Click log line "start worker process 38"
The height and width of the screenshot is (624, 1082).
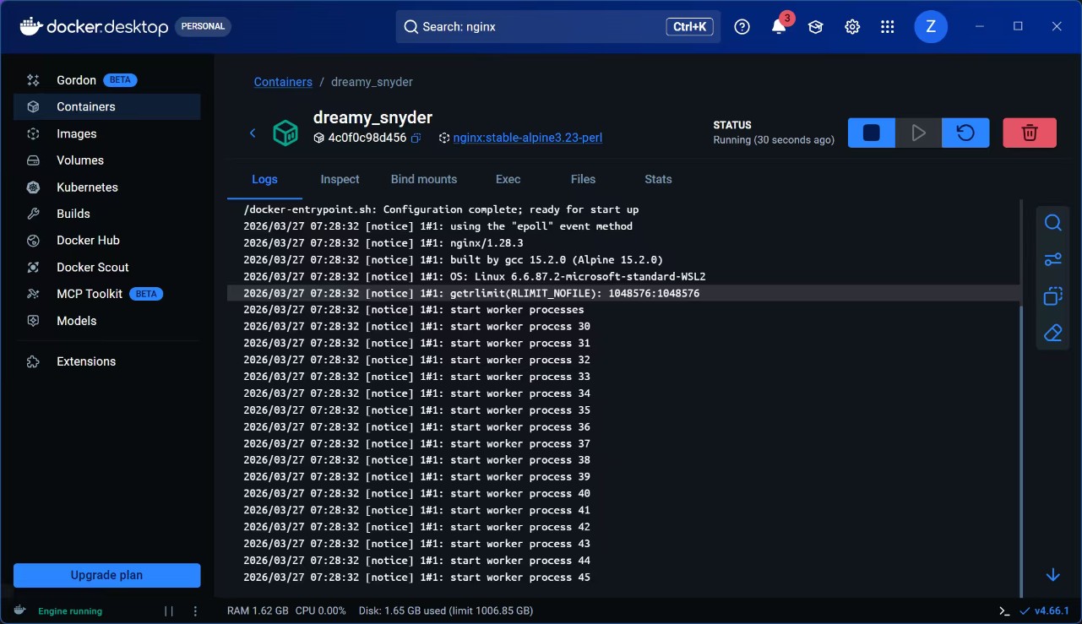pyautogui.click(x=623, y=460)
